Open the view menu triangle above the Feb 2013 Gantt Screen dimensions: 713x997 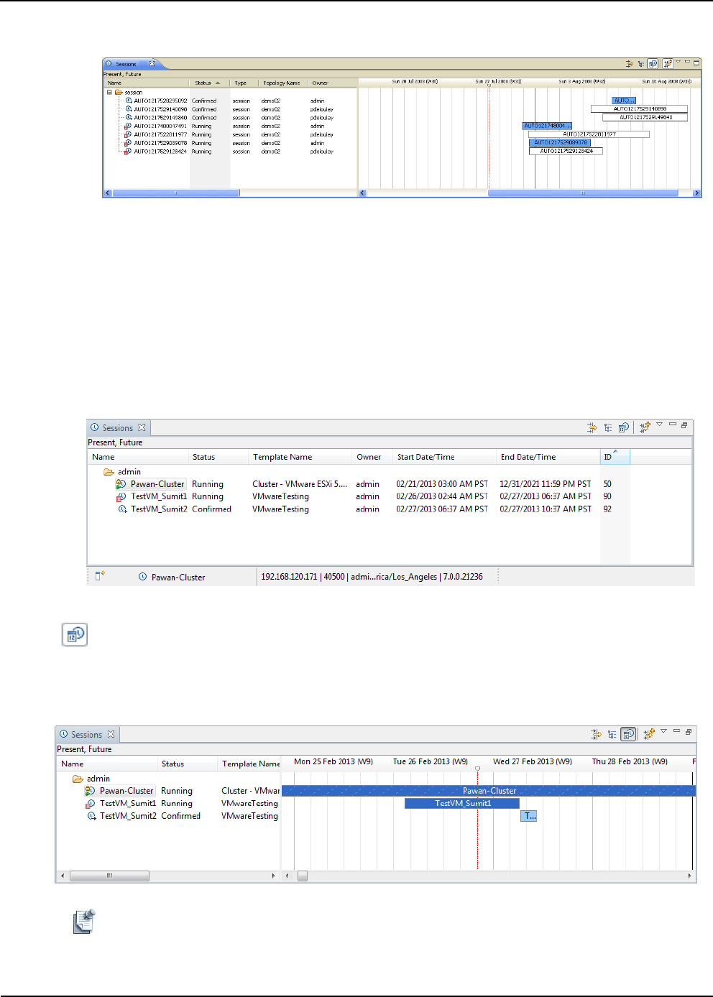pos(663,731)
